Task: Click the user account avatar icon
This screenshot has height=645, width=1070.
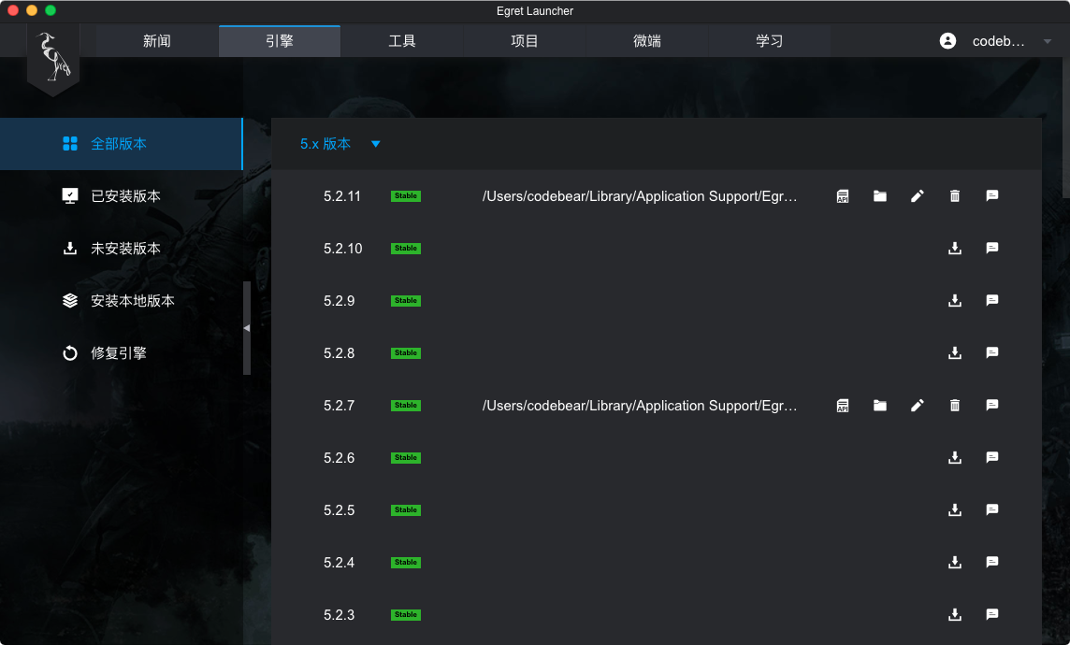Action: tap(947, 41)
